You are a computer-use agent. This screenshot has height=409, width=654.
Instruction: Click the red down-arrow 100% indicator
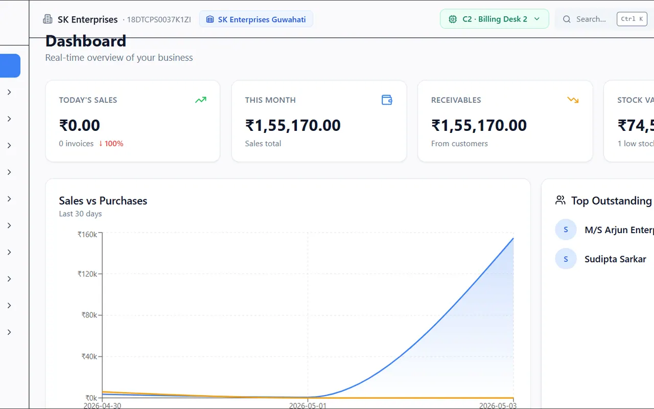[x=111, y=144]
